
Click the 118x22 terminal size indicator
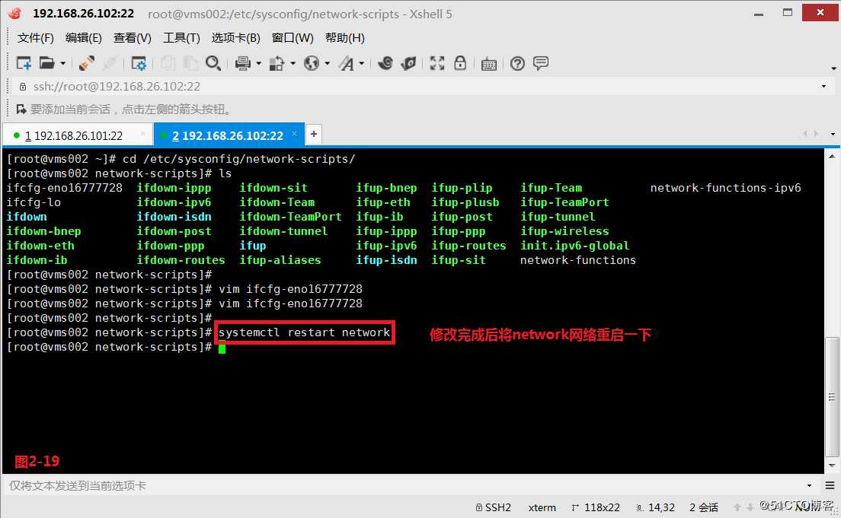[x=596, y=507]
